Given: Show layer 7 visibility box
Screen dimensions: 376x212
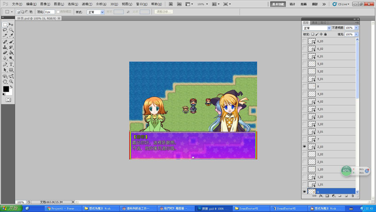Looking at the screenshot, I should click(305, 139).
